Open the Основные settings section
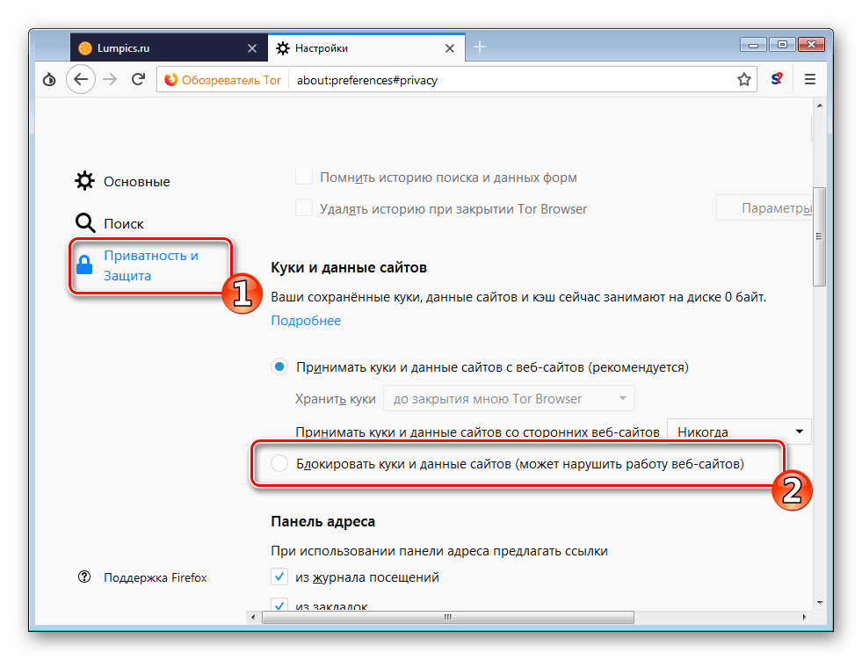This screenshot has height=660, width=862. tap(136, 182)
